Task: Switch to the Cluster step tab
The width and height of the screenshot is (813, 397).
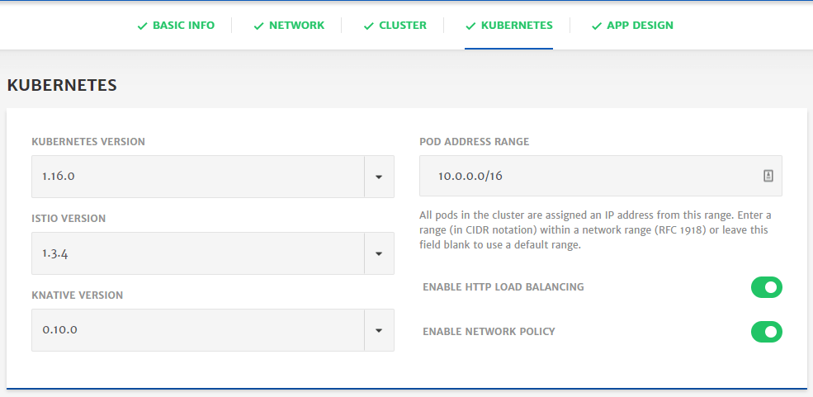Action: (395, 26)
